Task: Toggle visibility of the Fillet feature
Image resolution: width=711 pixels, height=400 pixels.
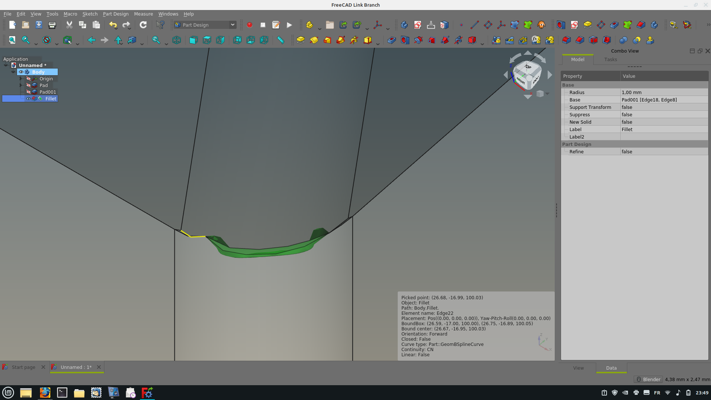Action: click(29, 99)
